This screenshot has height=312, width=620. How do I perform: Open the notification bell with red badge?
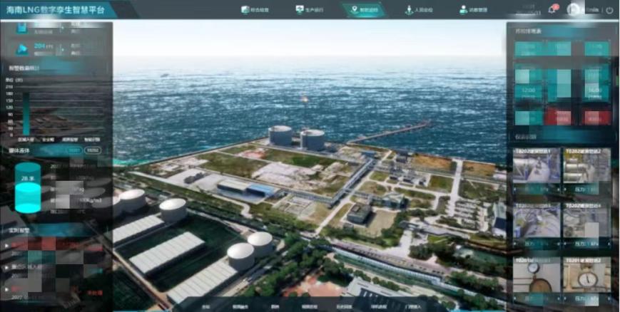(x=552, y=9)
